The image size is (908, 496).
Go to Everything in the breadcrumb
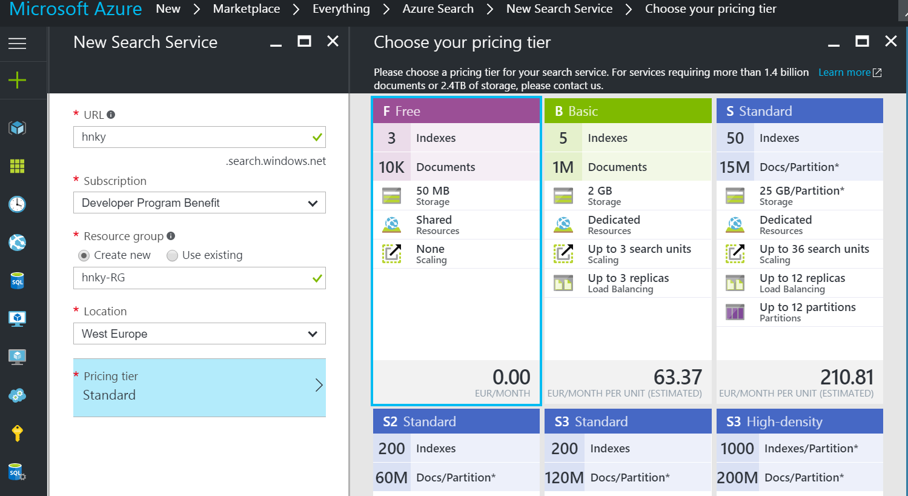coord(341,9)
